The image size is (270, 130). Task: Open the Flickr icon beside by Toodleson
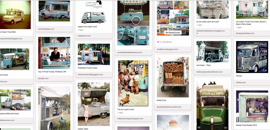pyautogui.click(x=158, y=42)
